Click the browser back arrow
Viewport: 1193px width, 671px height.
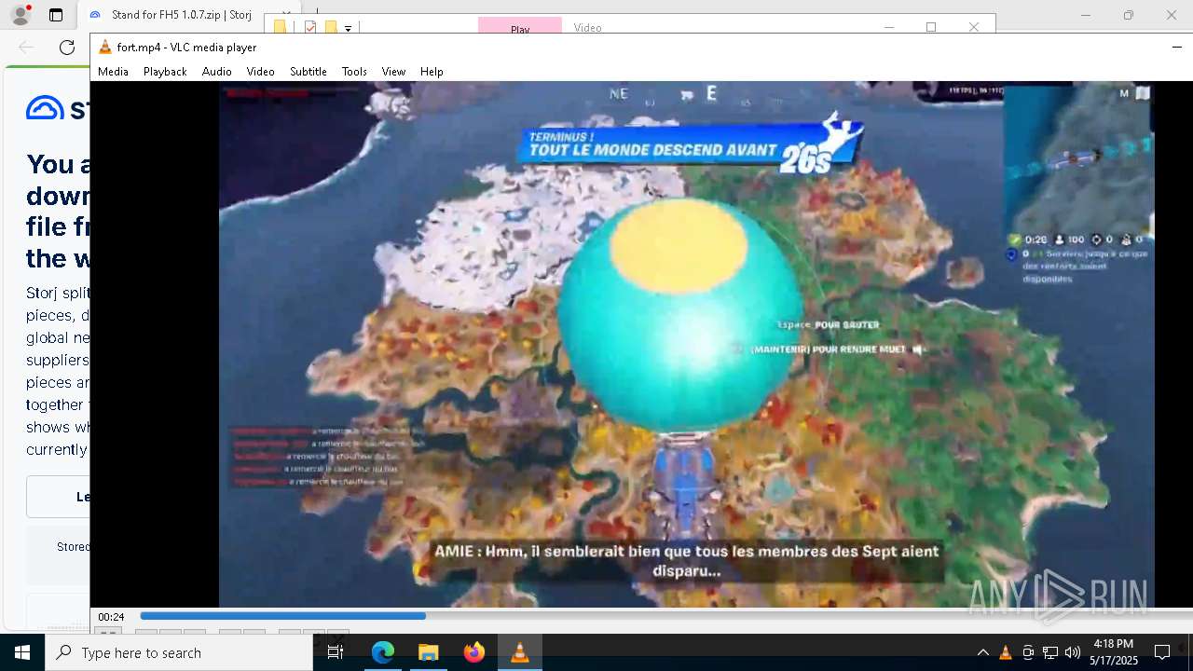26,47
